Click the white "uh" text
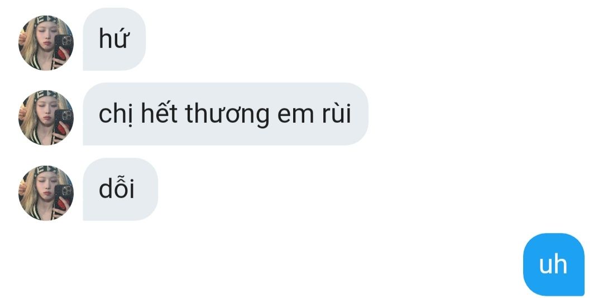603x298 pixels. [x=553, y=265]
